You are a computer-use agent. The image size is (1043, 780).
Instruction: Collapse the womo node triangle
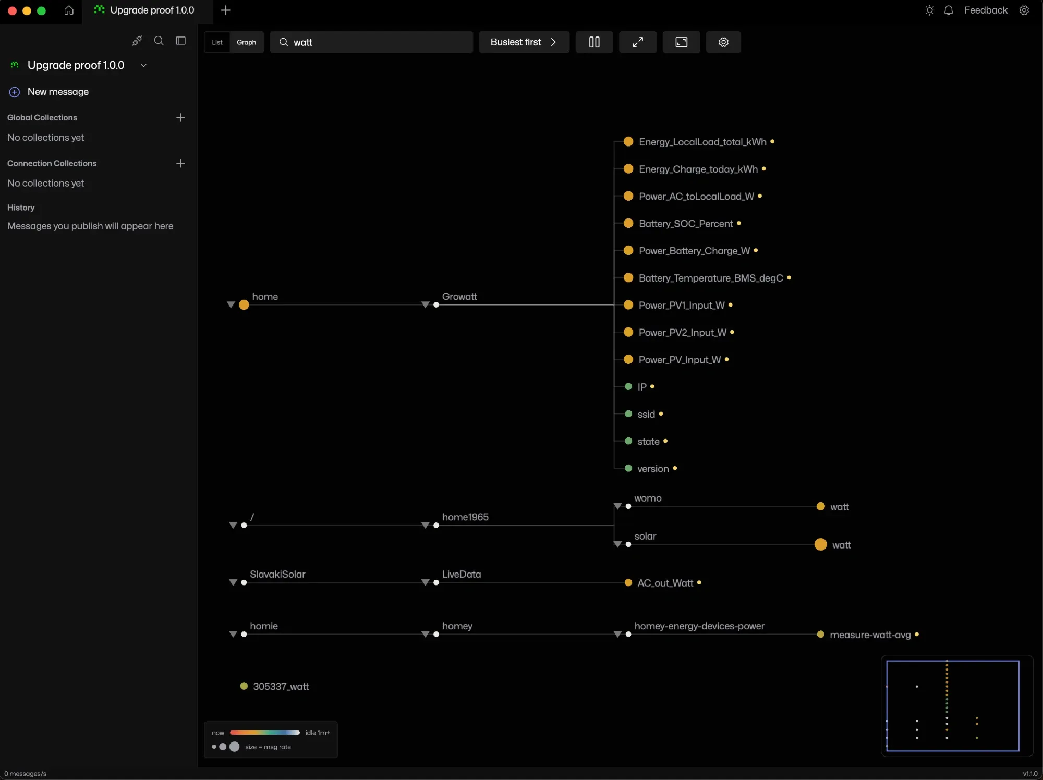tap(617, 506)
